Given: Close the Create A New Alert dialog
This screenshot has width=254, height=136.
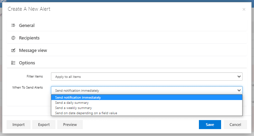Looking at the screenshot, I should [x=244, y=9].
